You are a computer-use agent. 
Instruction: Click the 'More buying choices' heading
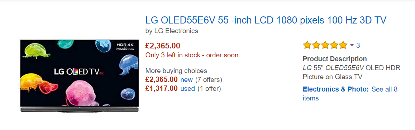(x=176, y=71)
